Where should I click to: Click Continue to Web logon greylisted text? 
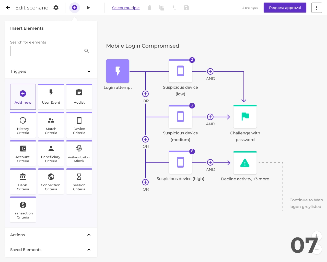click(x=306, y=203)
